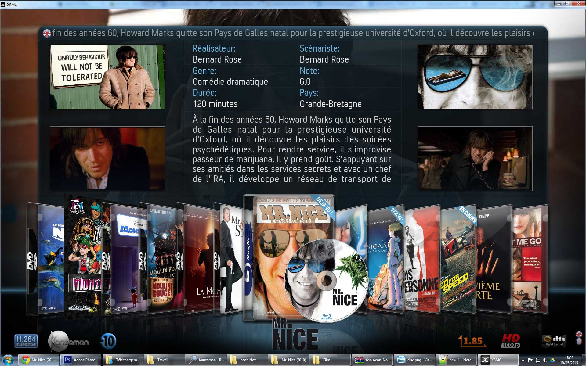This screenshot has height=366, width=586.
Task: Click the HD 1080p resolution badge
Action: (511, 341)
